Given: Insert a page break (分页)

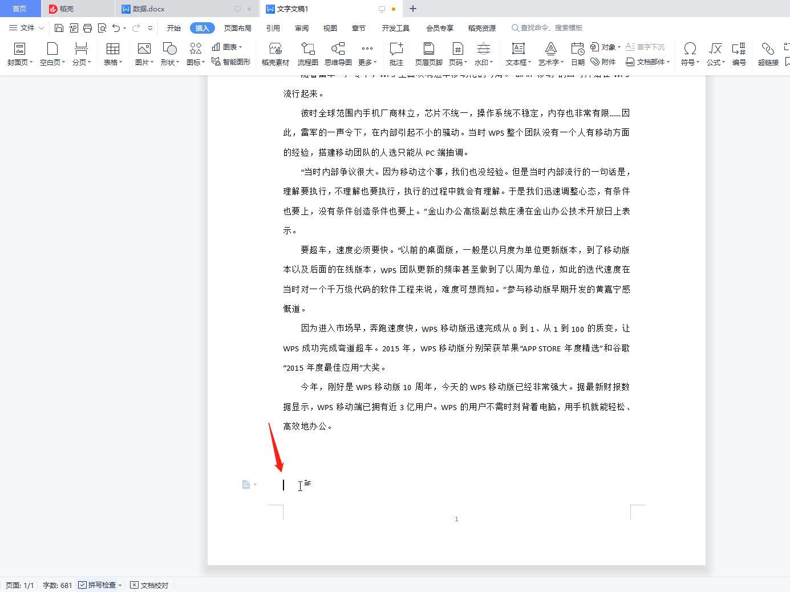Looking at the screenshot, I should click(x=82, y=54).
